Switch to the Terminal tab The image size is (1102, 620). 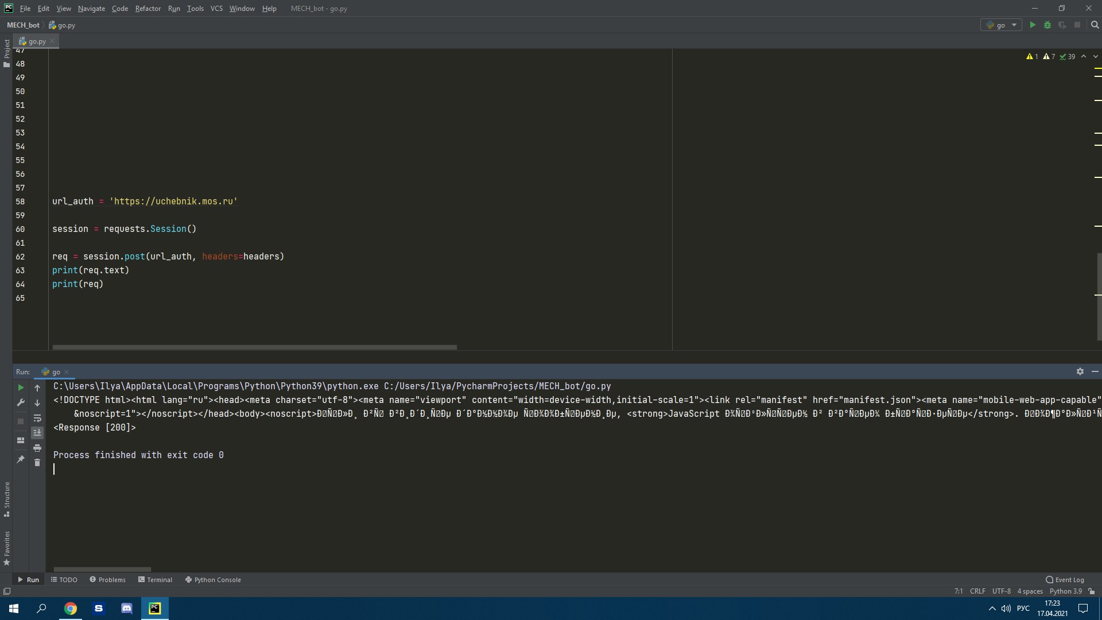point(155,580)
